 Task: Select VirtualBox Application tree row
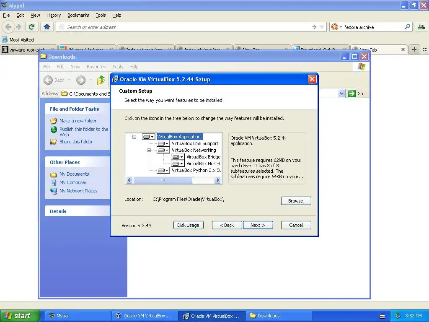[x=179, y=137]
